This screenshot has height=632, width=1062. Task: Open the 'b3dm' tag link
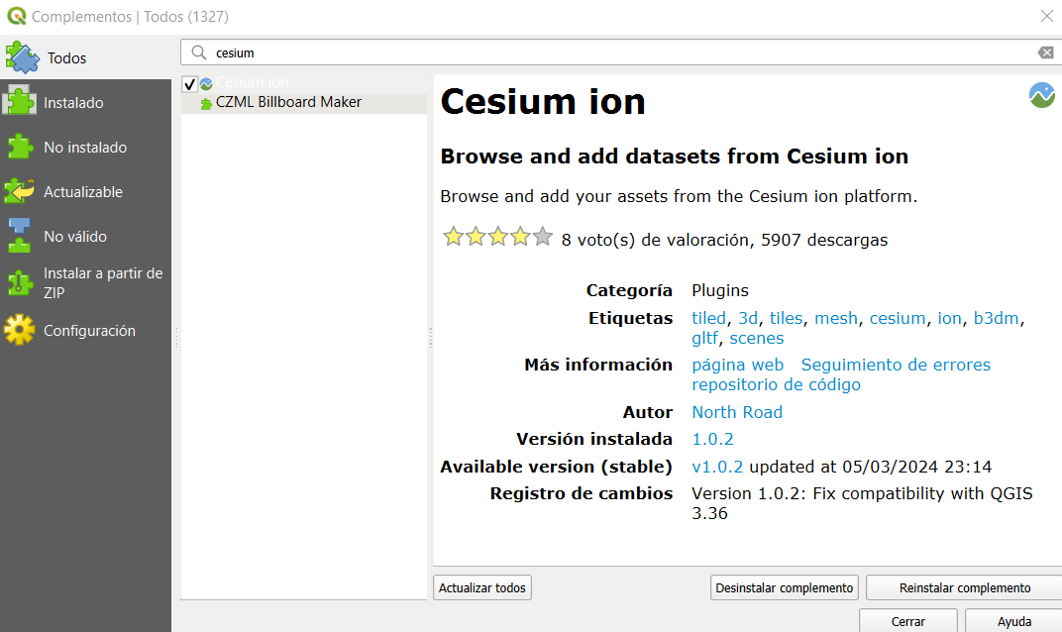(x=996, y=318)
